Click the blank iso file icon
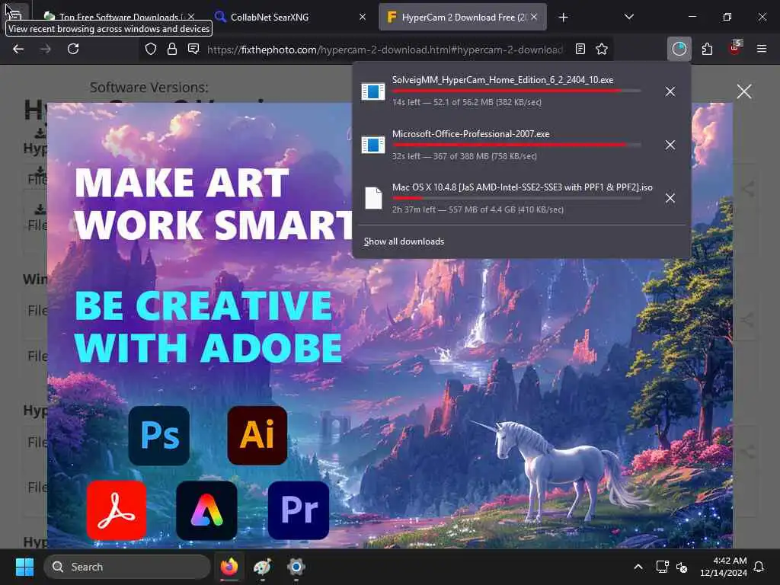 point(373,198)
